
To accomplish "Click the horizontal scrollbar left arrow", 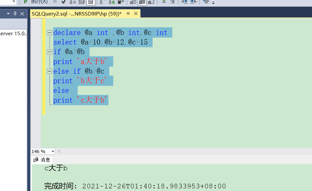I will 59,151.
